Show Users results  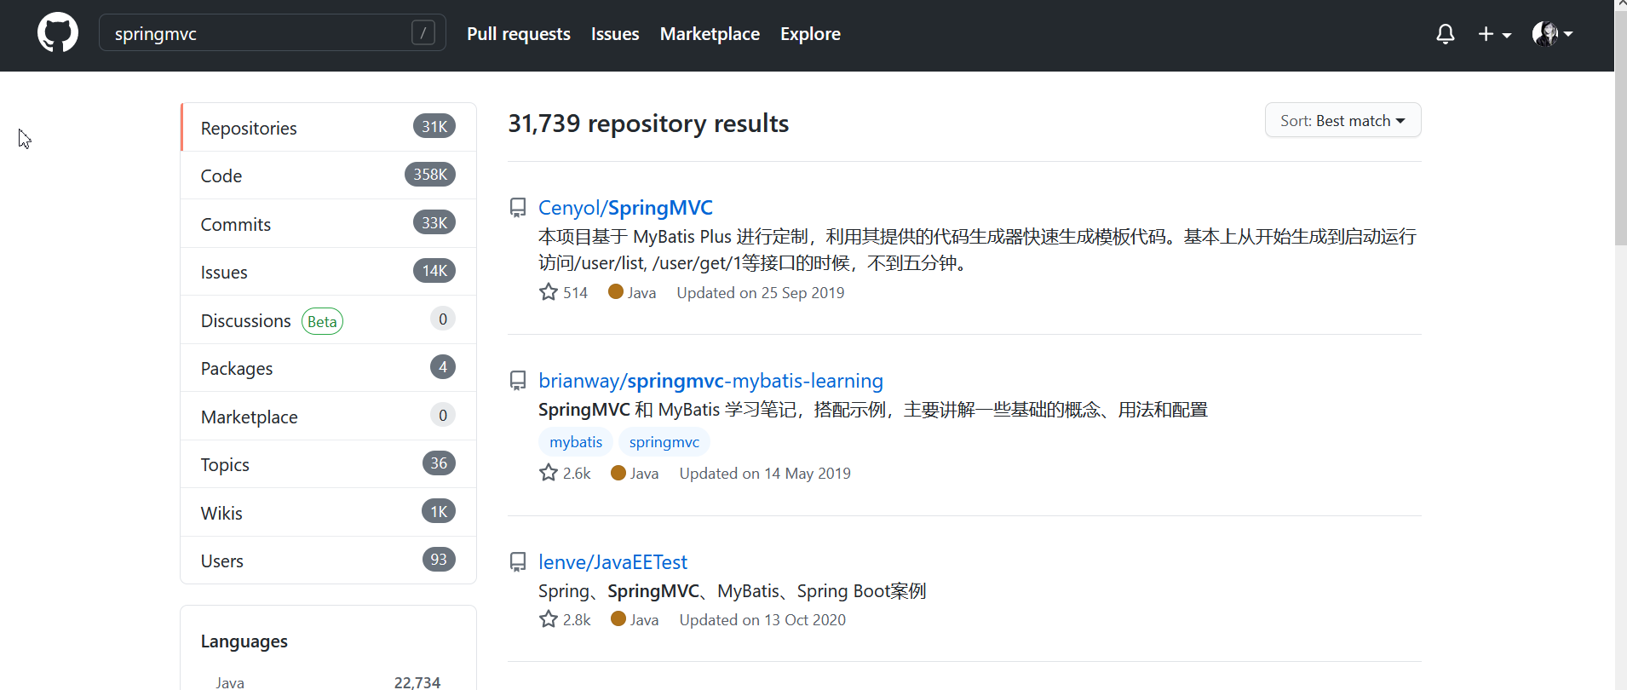click(x=329, y=561)
